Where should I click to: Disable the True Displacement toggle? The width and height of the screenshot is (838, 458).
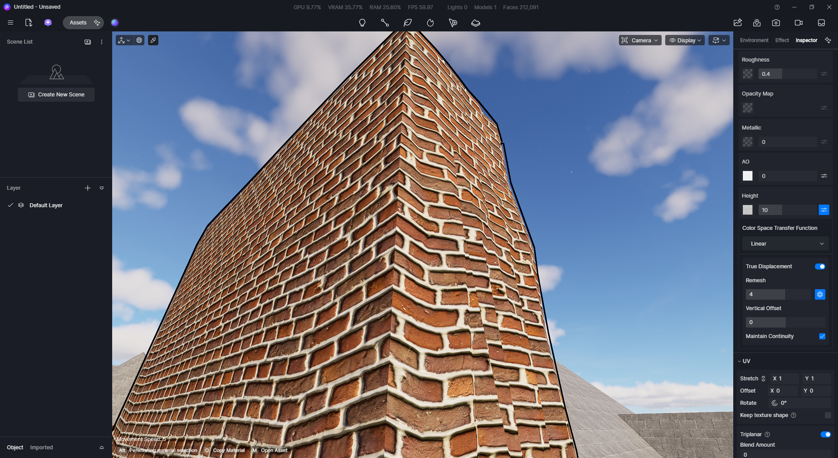pyautogui.click(x=820, y=267)
